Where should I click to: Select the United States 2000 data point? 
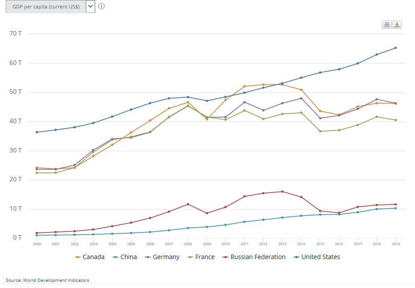pyautogui.click(x=36, y=132)
